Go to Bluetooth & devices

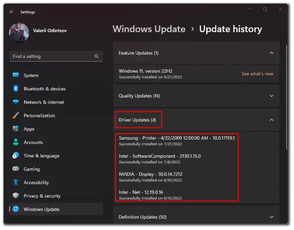(56, 89)
